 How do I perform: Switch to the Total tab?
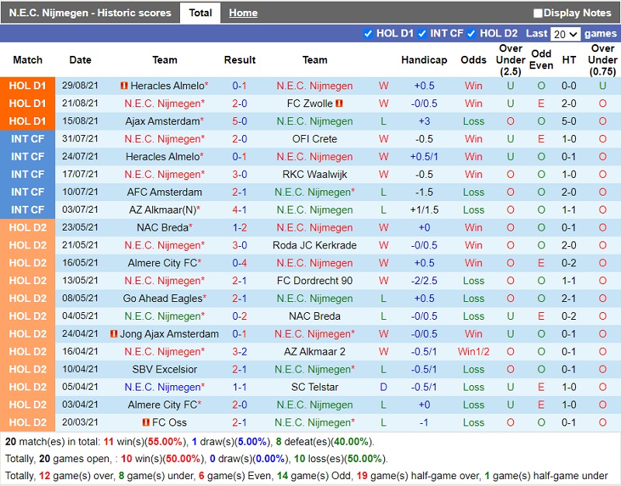[200, 13]
